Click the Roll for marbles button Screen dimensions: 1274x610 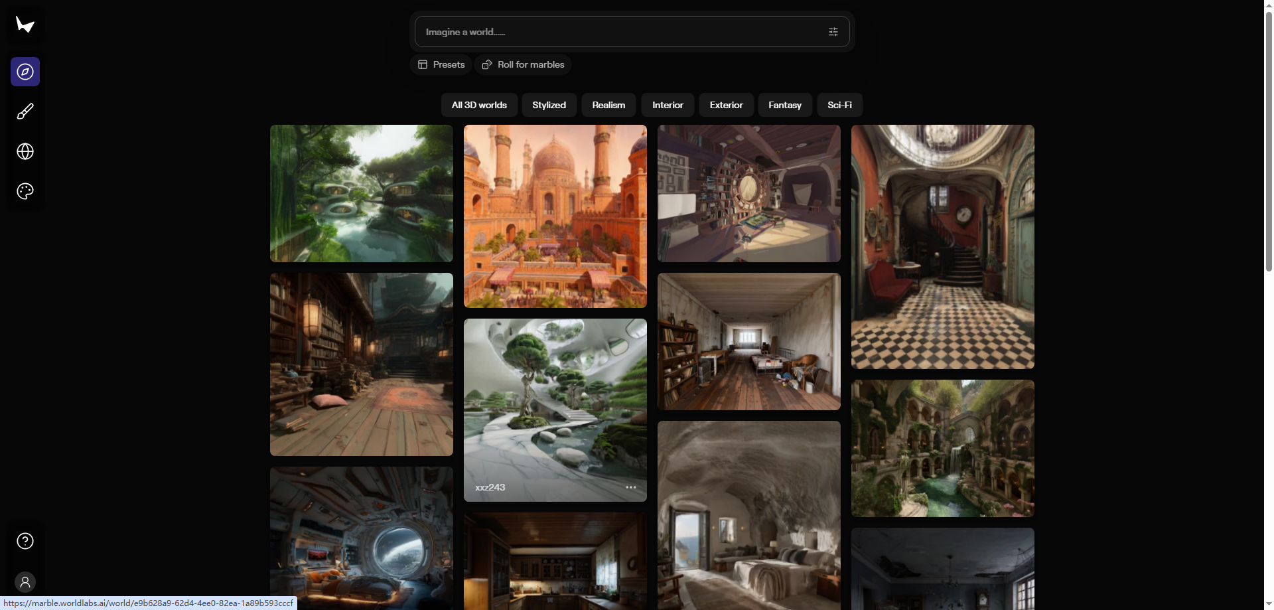(522, 64)
